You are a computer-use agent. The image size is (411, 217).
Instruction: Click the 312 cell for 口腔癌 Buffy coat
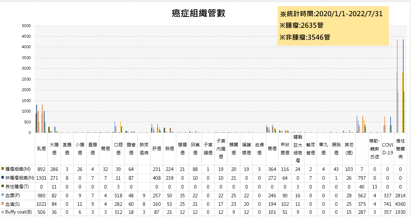(x=119, y=212)
